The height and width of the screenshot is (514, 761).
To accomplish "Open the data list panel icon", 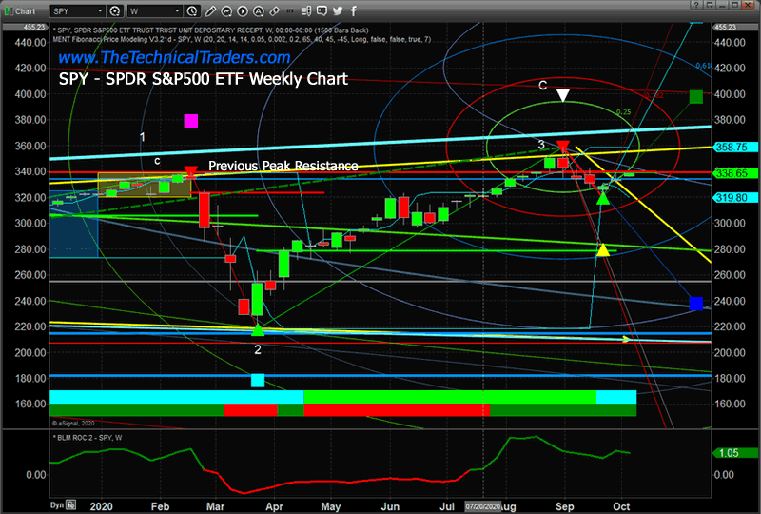I will point(305,10).
